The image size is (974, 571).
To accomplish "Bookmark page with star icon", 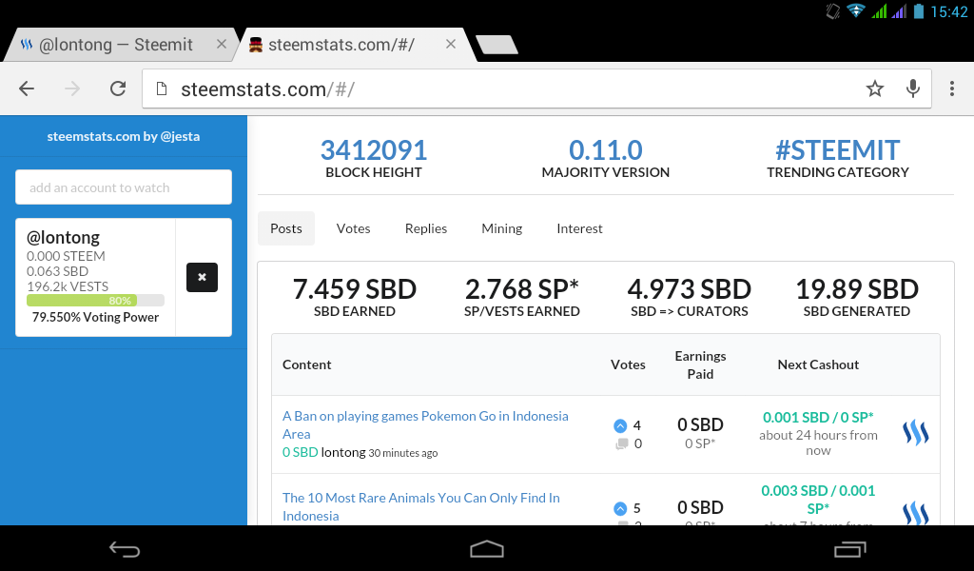I will click(x=875, y=89).
